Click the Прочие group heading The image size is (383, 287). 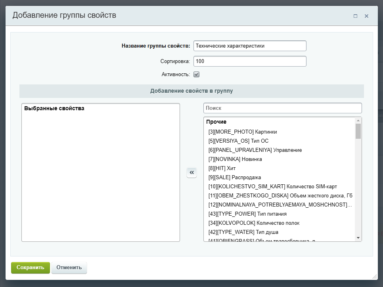click(216, 122)
